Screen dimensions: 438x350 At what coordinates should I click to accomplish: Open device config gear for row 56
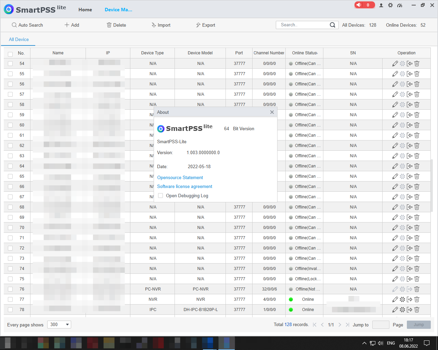[402, 84]
